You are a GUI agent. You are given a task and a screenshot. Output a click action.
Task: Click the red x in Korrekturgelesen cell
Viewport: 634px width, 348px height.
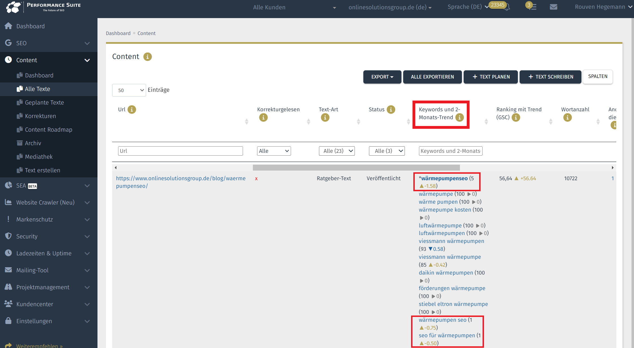(x=256, y=179)
